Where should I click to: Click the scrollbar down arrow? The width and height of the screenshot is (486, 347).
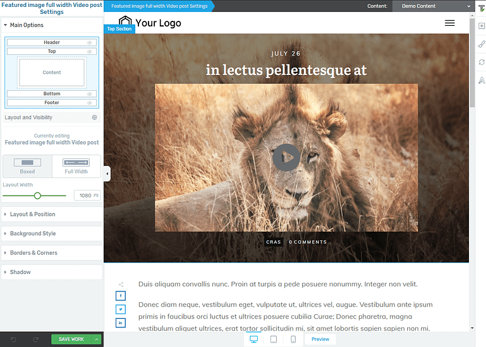[472, 328]
